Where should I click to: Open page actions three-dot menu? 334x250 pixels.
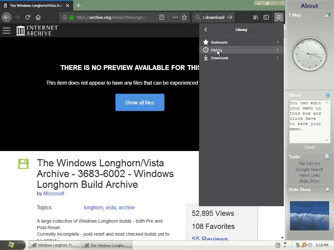click(175, 17)
